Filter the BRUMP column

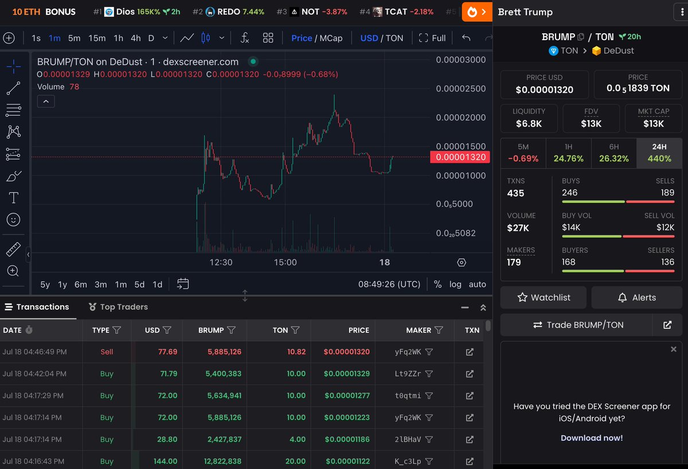[231, 330]
